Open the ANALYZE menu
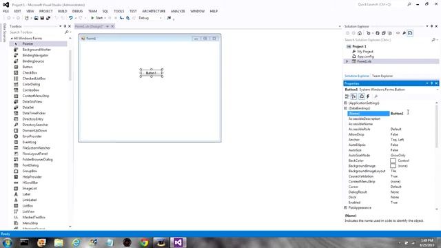Viewport: 441px width, 248px height. click(178, 11)
